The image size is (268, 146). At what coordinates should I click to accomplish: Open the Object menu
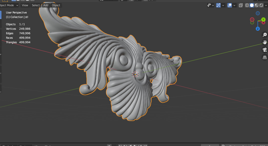(56, 5)
